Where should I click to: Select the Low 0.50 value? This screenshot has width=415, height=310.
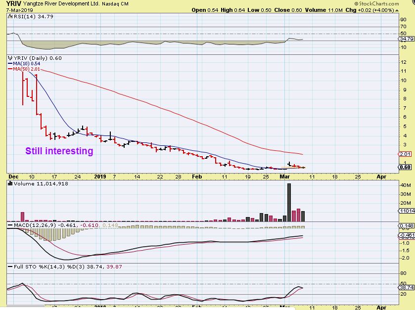pos(259,10)
